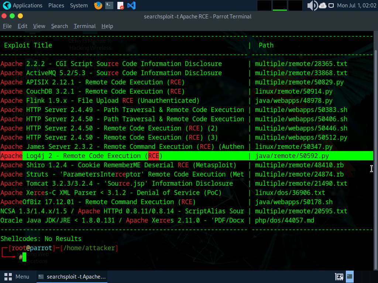Select the searchsploit taskbar window button

pos(72,276)
